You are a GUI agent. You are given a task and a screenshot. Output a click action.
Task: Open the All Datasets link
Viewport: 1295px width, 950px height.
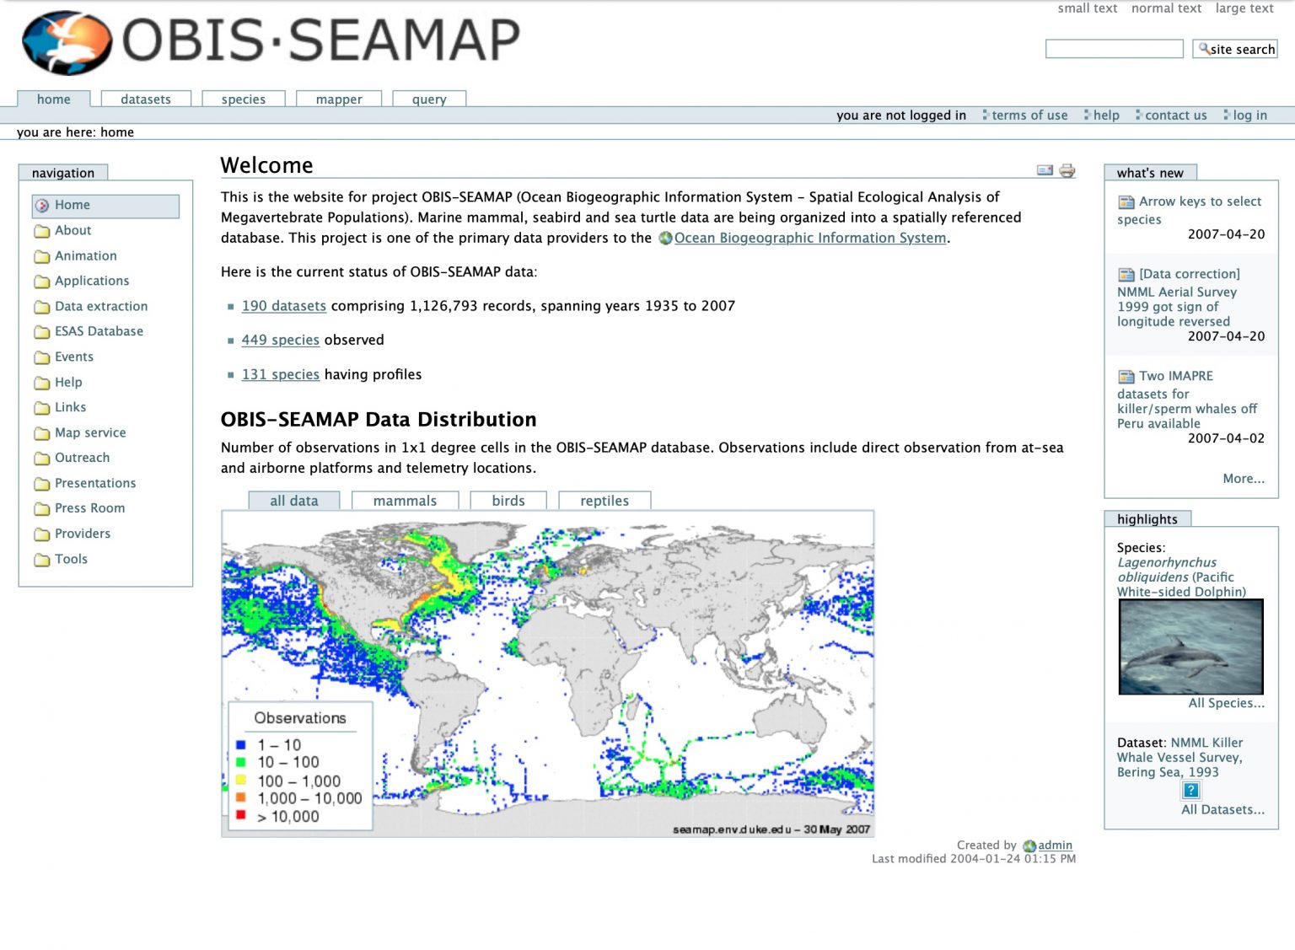pyautogui.click(x=1223, y=809)
